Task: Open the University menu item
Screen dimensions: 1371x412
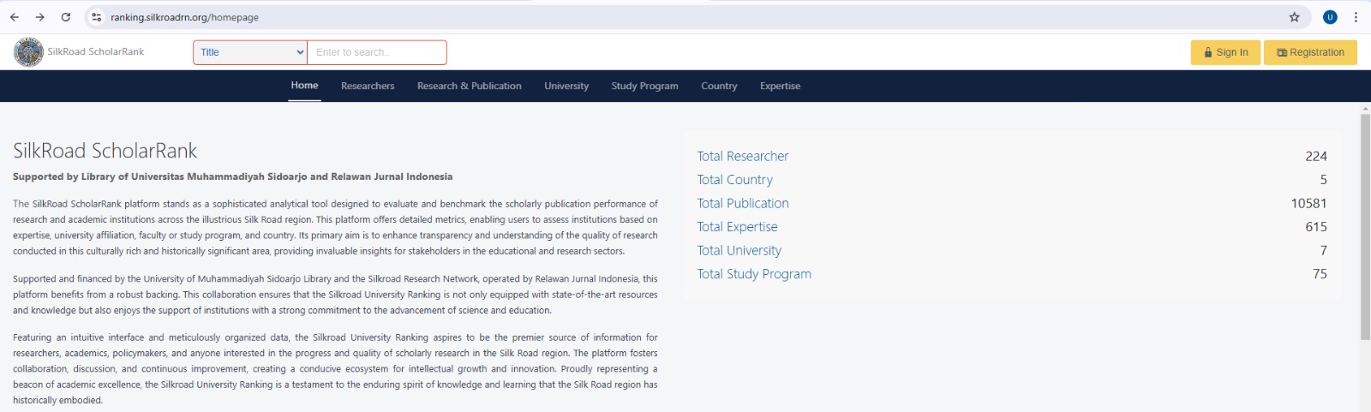Action: click(566, 86)
